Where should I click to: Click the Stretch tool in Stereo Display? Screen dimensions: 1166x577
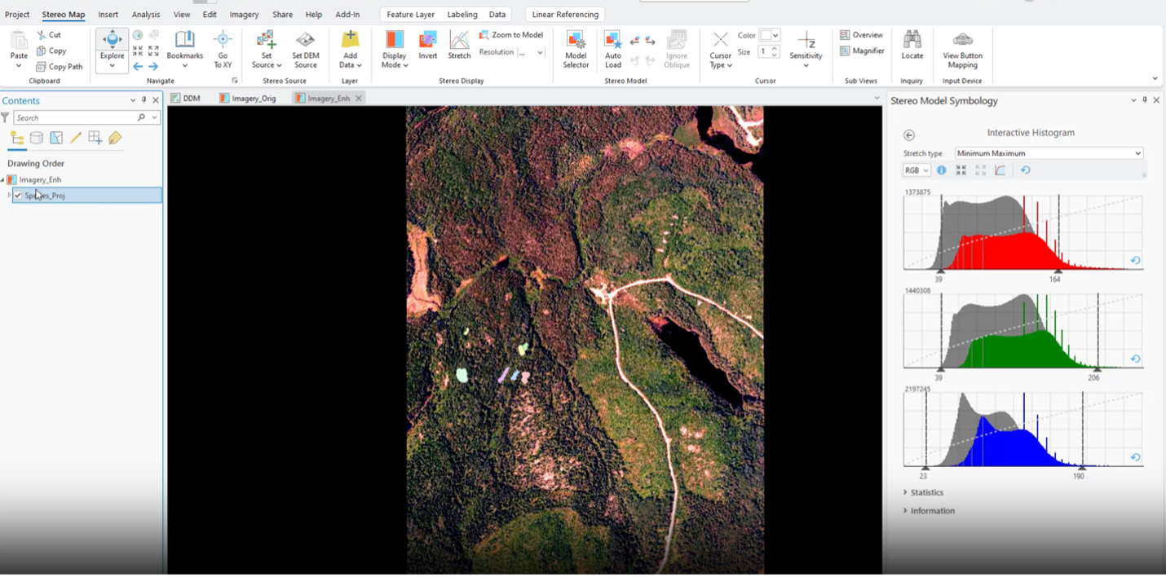tap(459, 45)
